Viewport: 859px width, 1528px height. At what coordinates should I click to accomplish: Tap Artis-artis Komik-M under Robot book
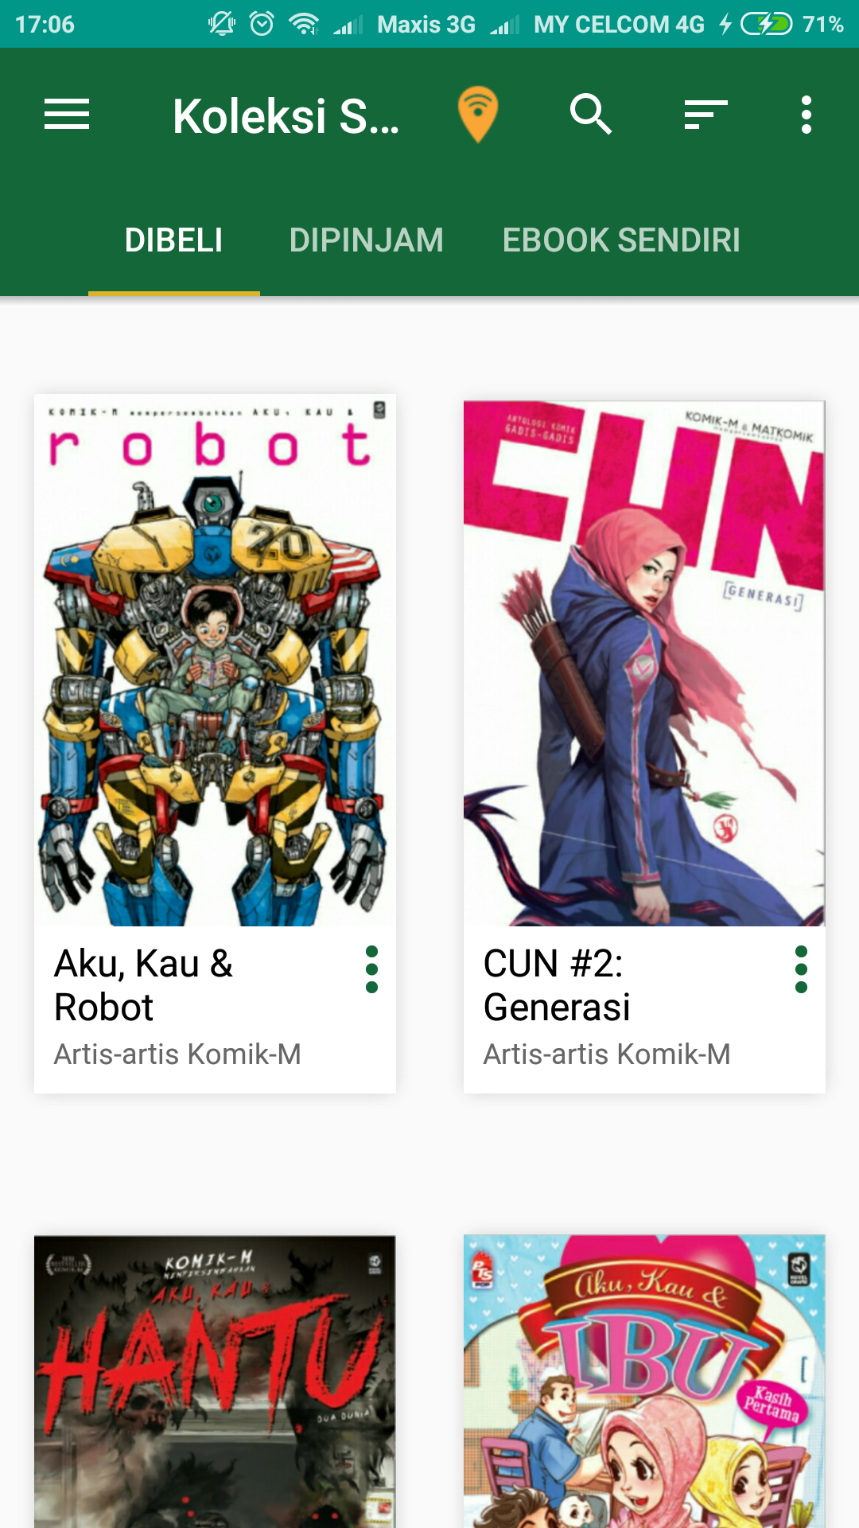pos(177,1054)
